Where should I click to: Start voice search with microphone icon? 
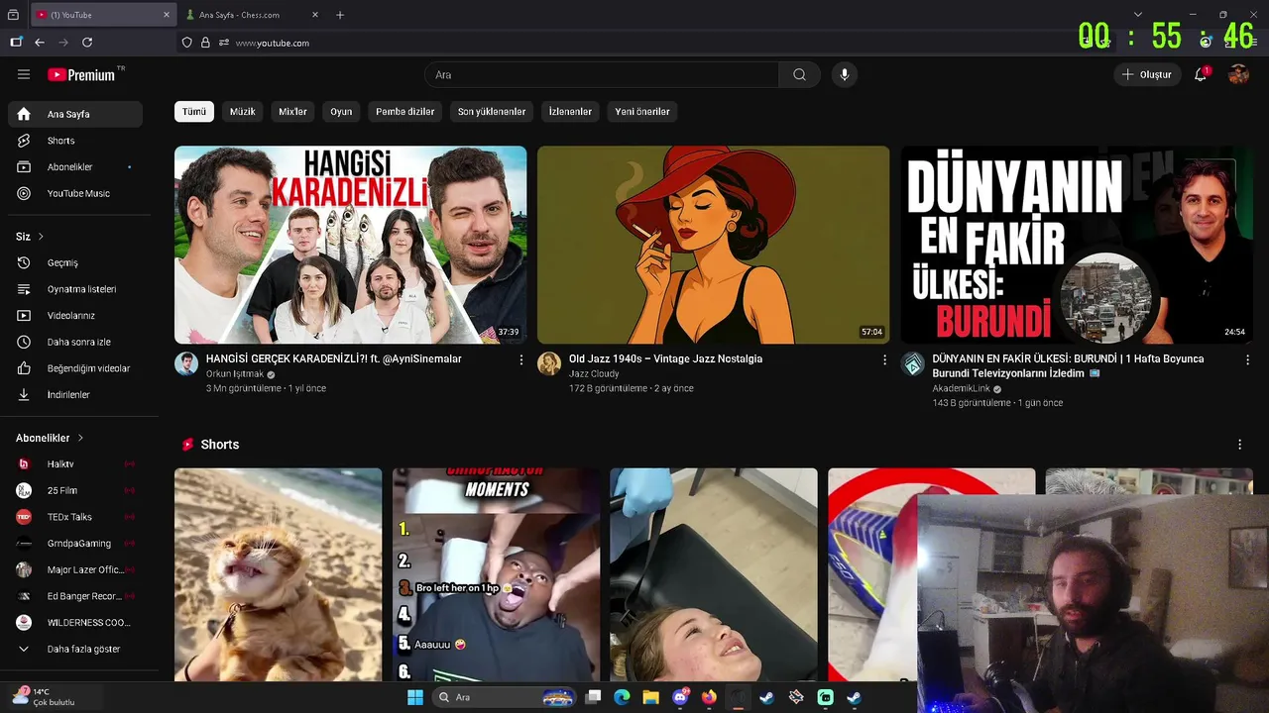pyautogui.click(x=845, y=74)
